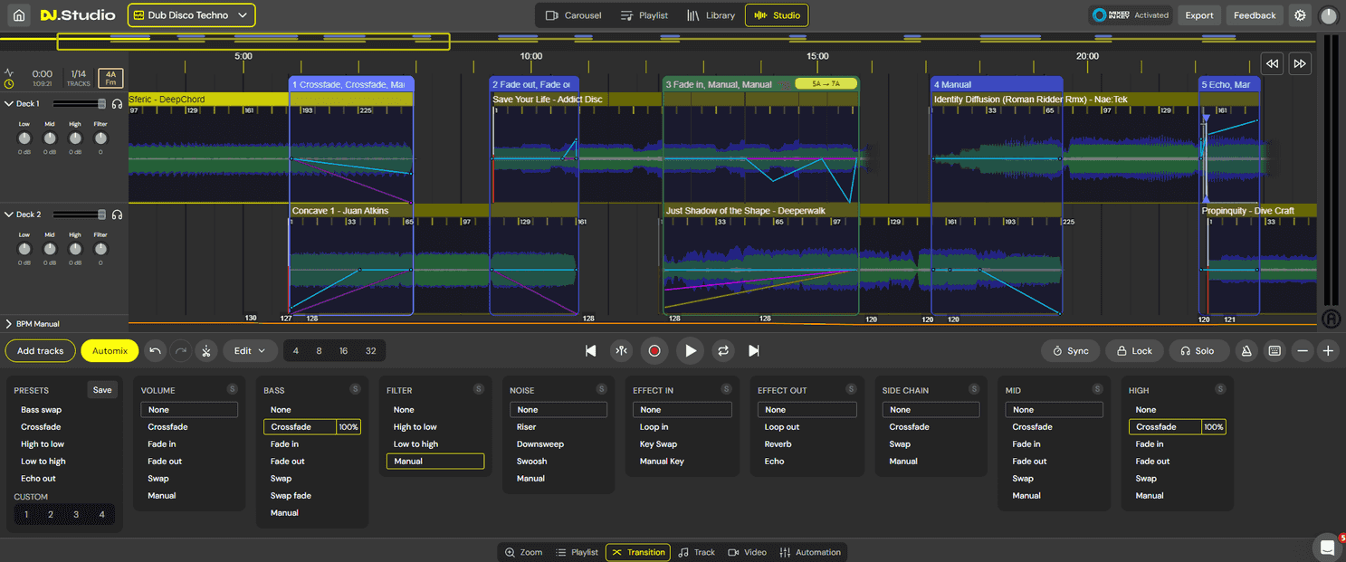The height and width of the screenshot is (562, 1346).
Task: Click the Export button
Action: [1198, 14]
